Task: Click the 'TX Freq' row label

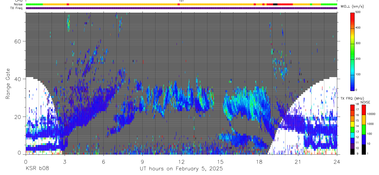Action: click(17, 8)
